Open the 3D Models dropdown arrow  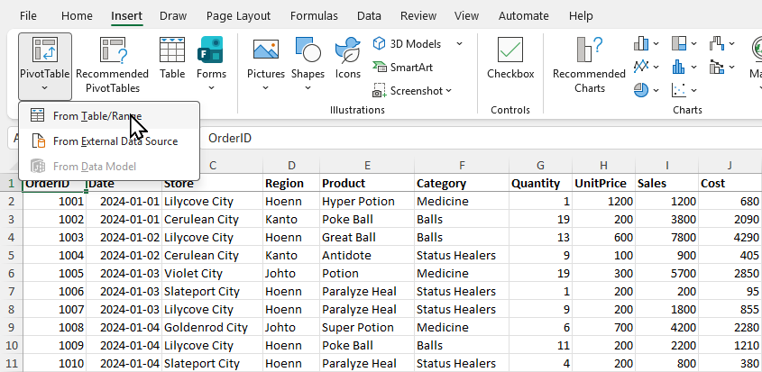[459, 44]
